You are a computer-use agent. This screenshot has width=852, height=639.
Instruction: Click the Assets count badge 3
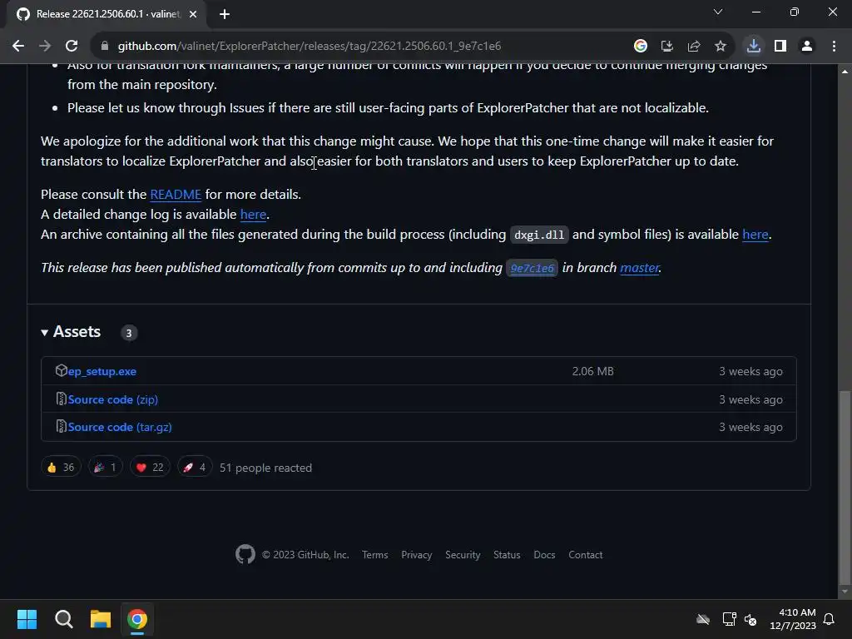(x=129, y=333)
